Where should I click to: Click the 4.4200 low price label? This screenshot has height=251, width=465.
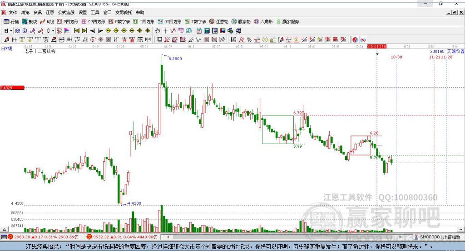(x=134, y=203)
